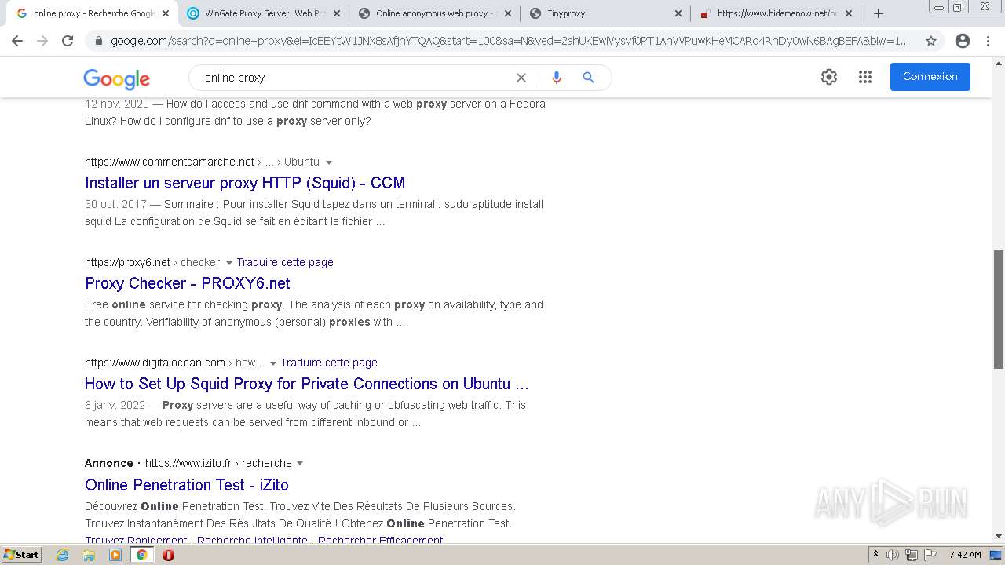Open the Chrome profile avatar menu
Viewport: 1005px width, 565px height.
pyautogui.click(x=963, y=41)
